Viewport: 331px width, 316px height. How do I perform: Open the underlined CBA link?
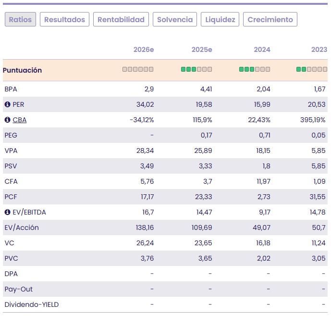[x=20, y=120]
